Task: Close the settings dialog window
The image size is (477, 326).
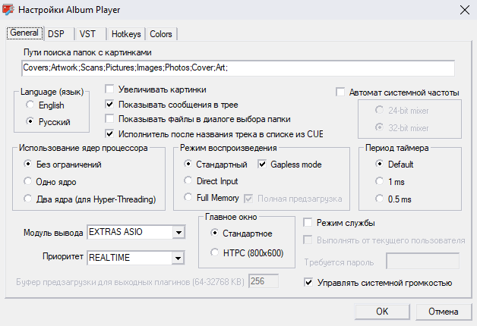Action: (x=463, y=10)
